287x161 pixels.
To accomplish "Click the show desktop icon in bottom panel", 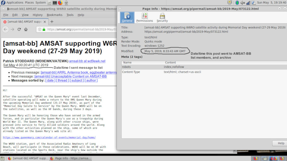I will [x=2, y=158].
